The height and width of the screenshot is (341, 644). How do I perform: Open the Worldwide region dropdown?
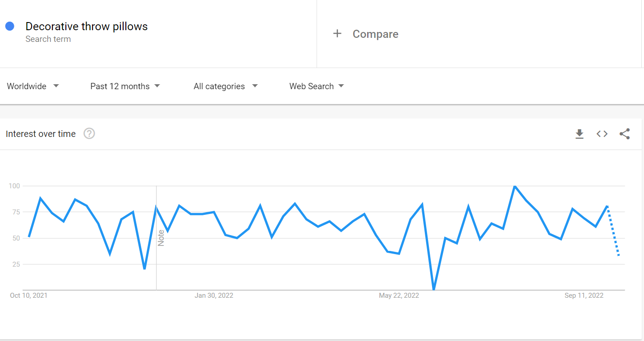pyautogui.click(x=33, y=86)
